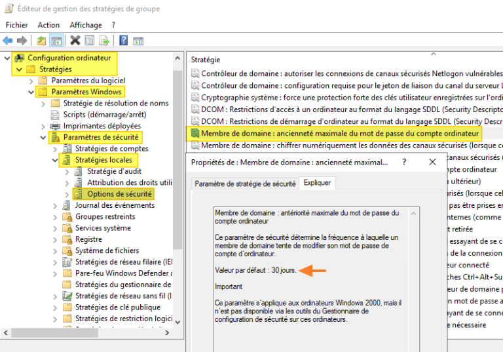Open Properties via the toolbar icon
Image resolution: width=503 pixels, height=352 pixels.
90,41
